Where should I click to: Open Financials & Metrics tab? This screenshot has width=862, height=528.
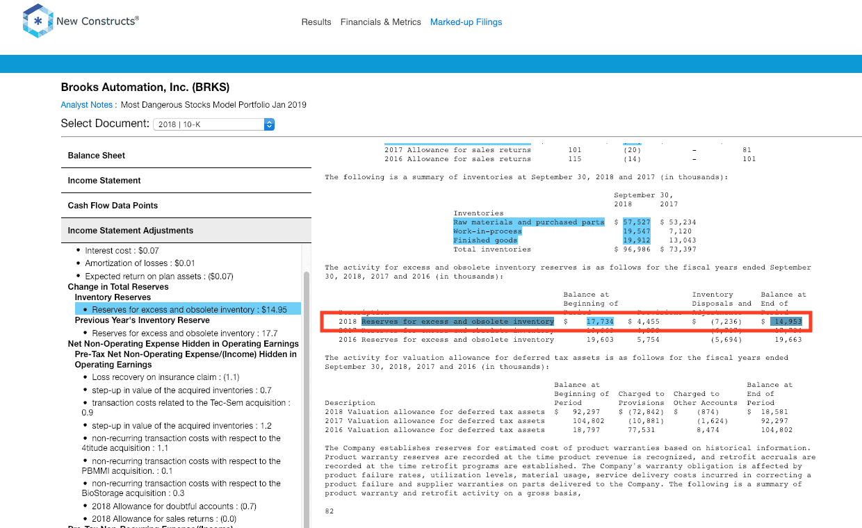[x=381, y=22]
